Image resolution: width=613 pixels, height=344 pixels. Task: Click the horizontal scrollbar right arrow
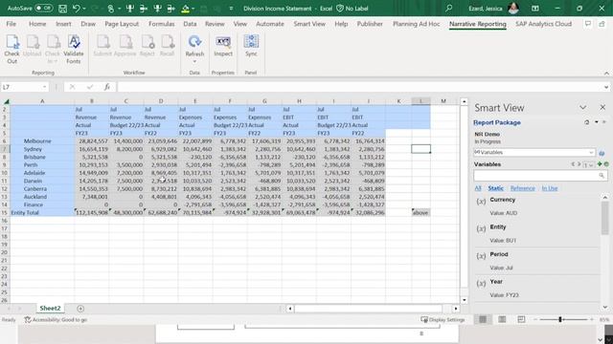[456, 309]
